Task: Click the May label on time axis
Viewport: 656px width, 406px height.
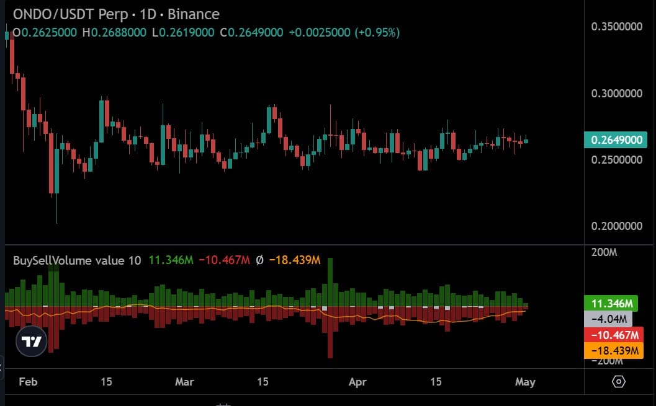Action: tap(525, 382)
